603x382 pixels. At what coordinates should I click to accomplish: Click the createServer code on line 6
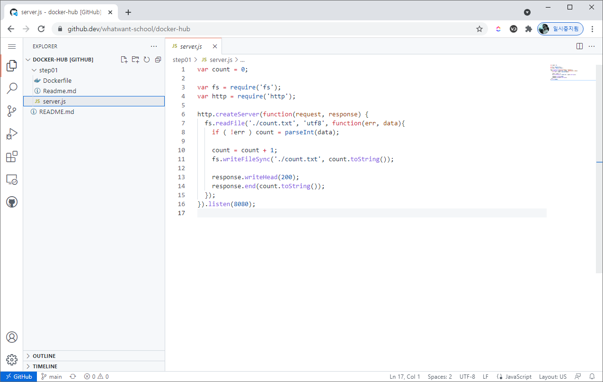point(237,114)
